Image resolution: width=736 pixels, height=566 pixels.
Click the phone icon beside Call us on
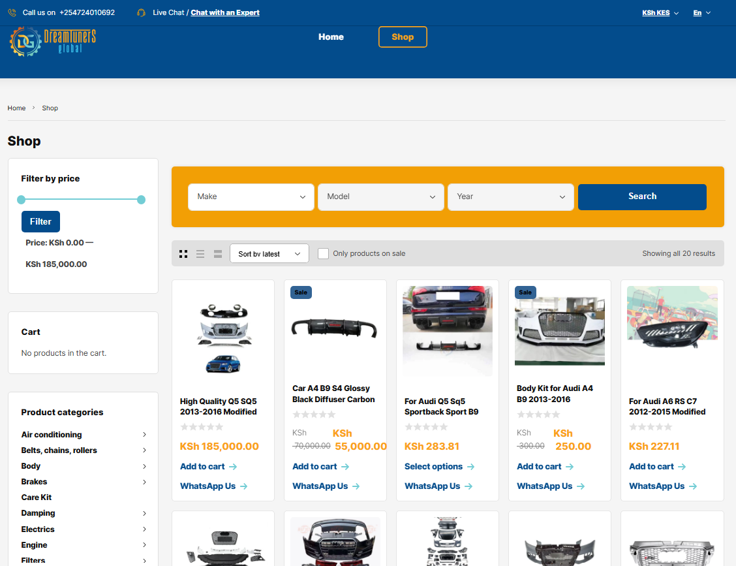[12, 12]
